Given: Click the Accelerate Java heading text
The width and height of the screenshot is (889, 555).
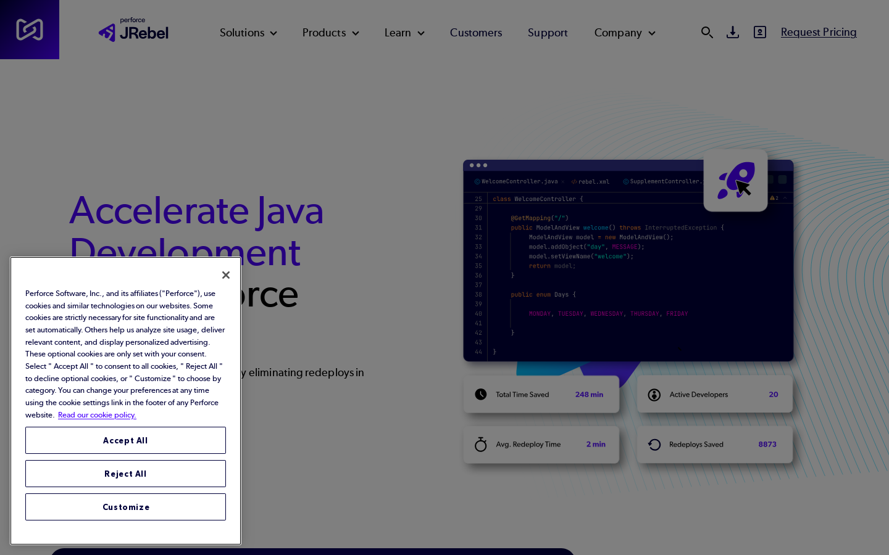Looking at the screenshot, I should pos(196,210).
